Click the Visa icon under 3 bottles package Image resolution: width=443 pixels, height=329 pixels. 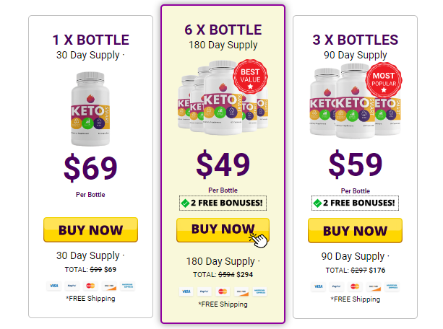(318, 286)
